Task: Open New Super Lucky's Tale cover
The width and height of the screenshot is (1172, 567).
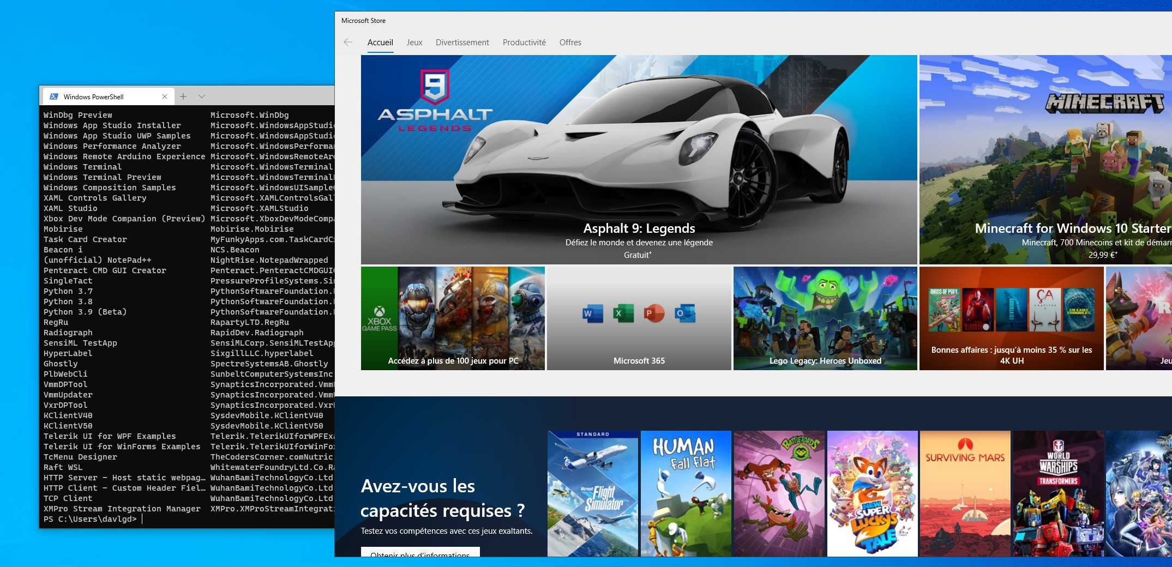Action: tap(872, 493)
